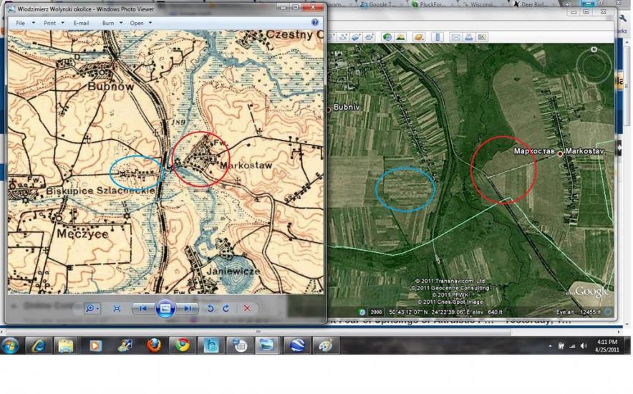Skip to the next photo

(187, 308)
